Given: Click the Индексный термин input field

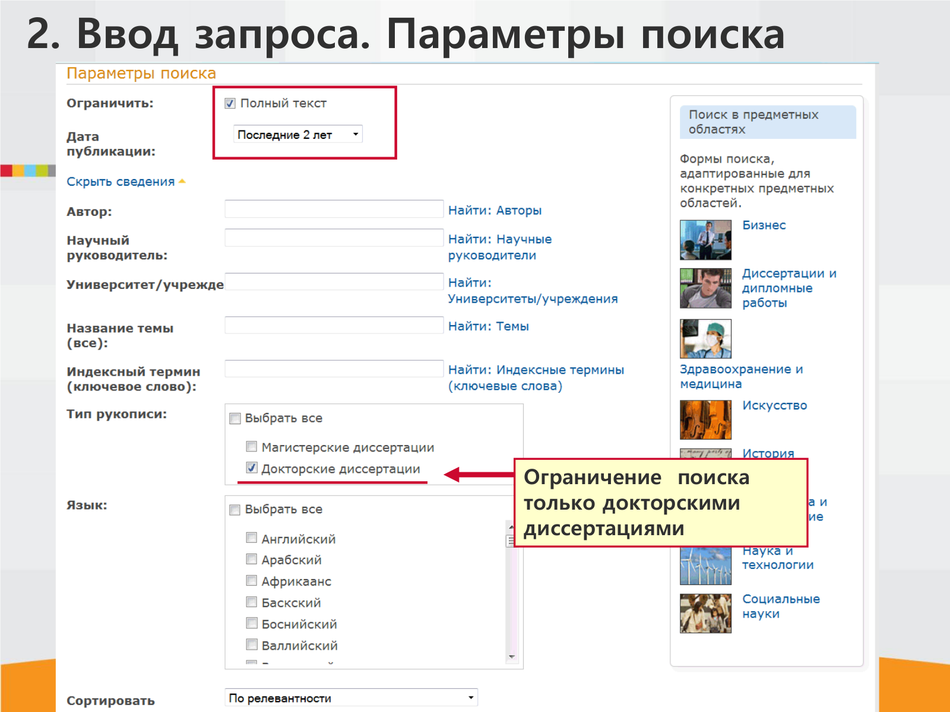Looking at the screenshot, I should pyautogui.click(x=334, y=368).
